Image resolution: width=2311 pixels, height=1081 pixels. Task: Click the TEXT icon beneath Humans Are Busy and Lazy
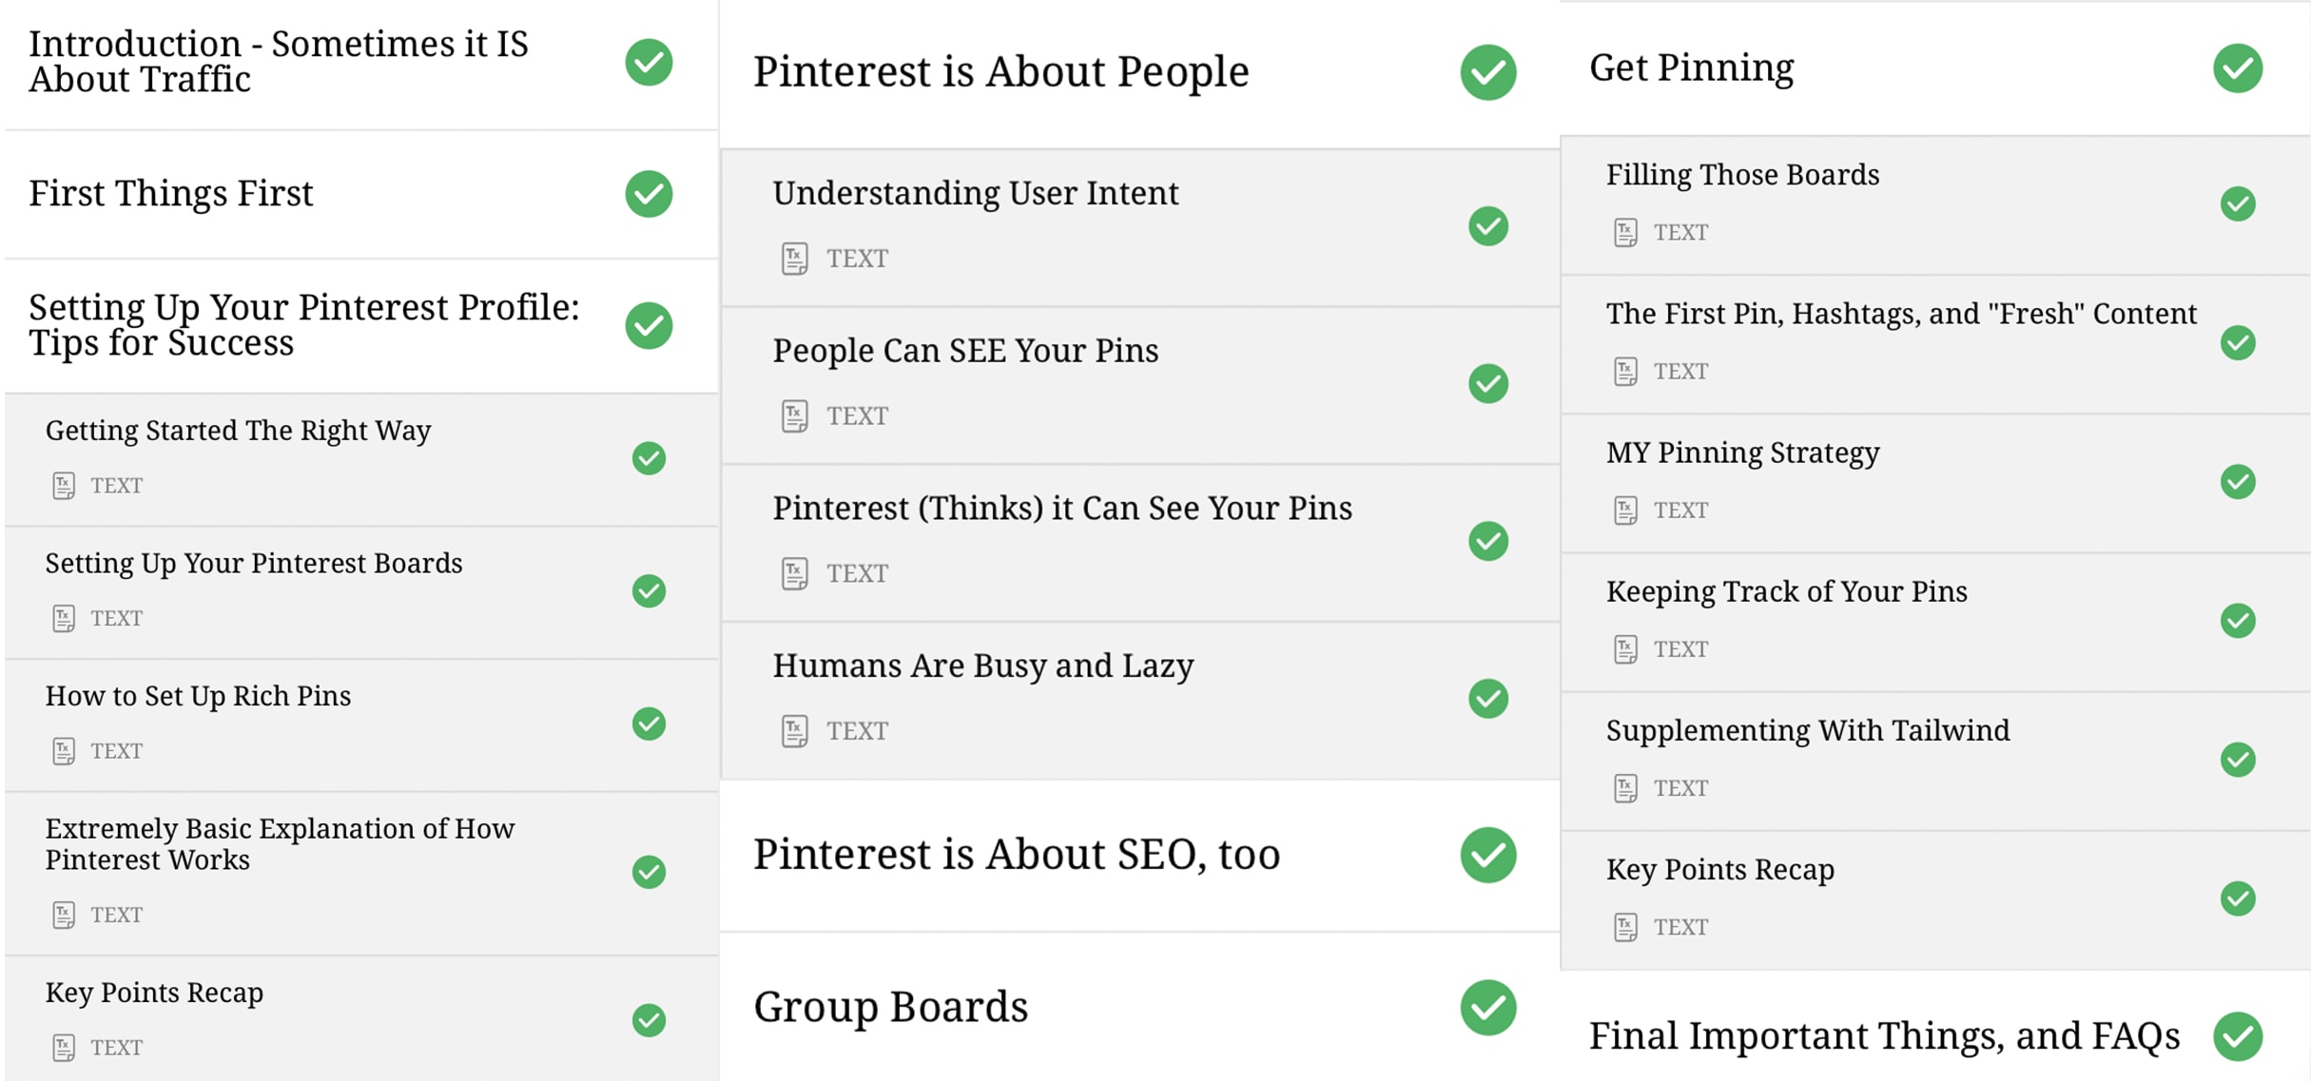[x=794, y=729]
